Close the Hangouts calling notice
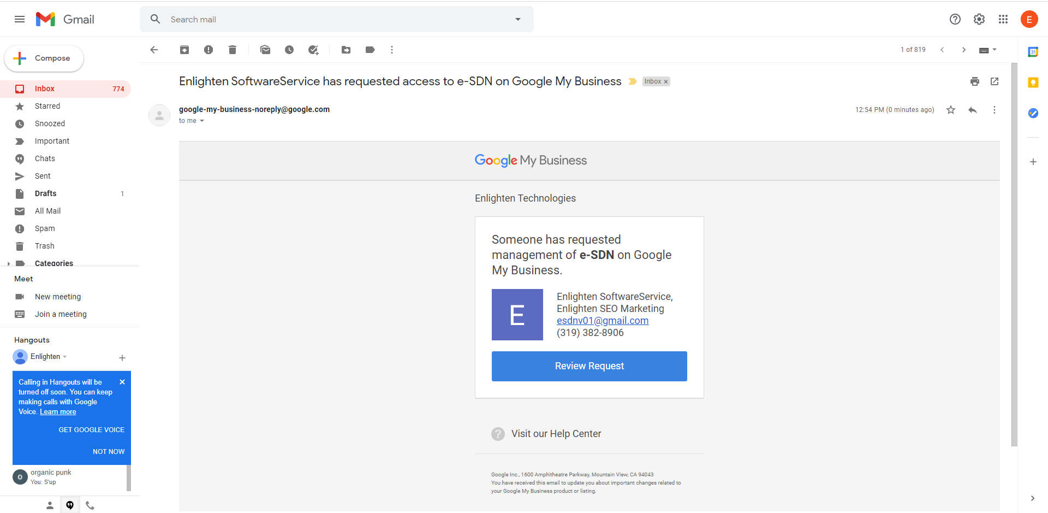 pos(122,382)
